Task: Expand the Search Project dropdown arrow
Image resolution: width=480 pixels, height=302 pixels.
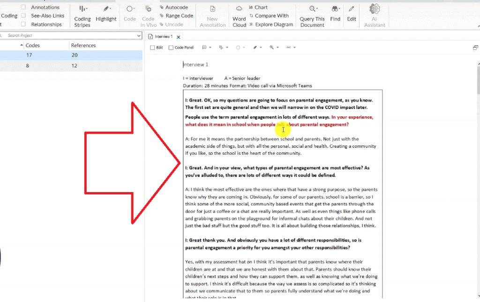Action: (x=139, y=36)
